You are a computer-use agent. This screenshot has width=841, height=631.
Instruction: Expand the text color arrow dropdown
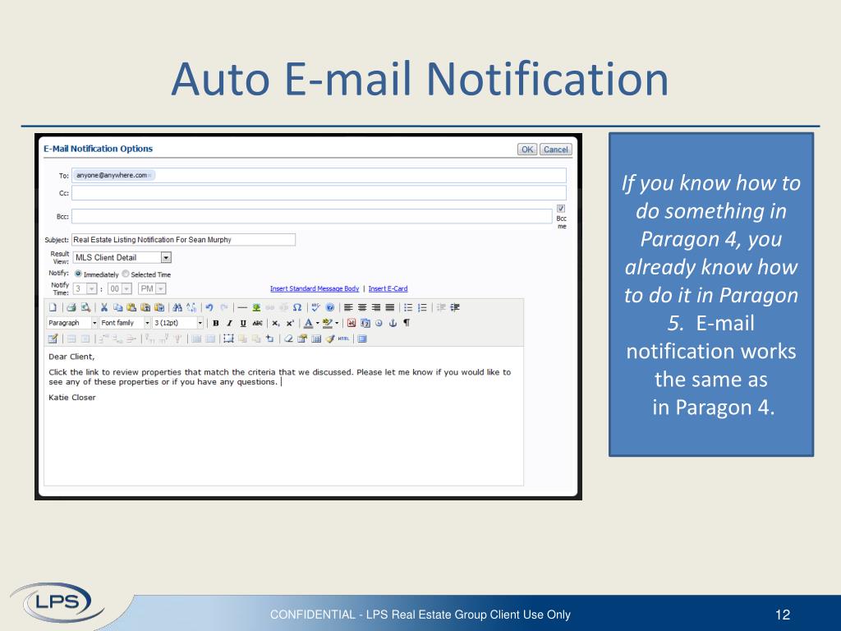pos(318,323)
